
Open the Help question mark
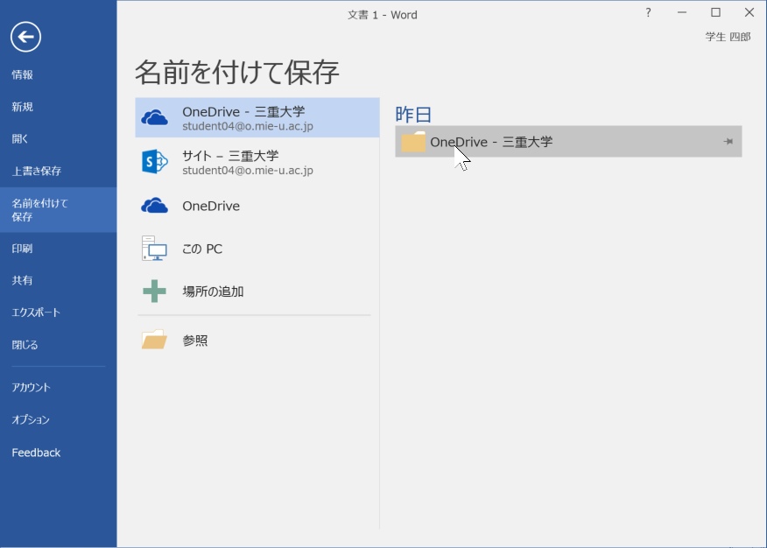tap(648, 13)
